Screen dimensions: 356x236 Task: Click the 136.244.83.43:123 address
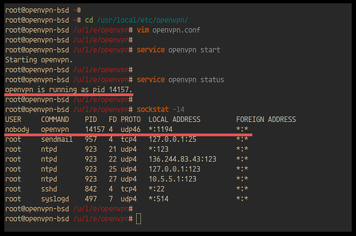click(182, 159)
